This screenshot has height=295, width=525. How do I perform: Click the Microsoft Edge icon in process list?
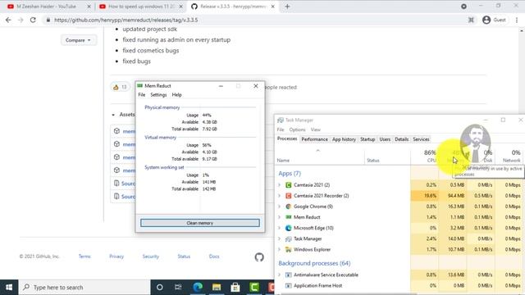coord(288,228)
